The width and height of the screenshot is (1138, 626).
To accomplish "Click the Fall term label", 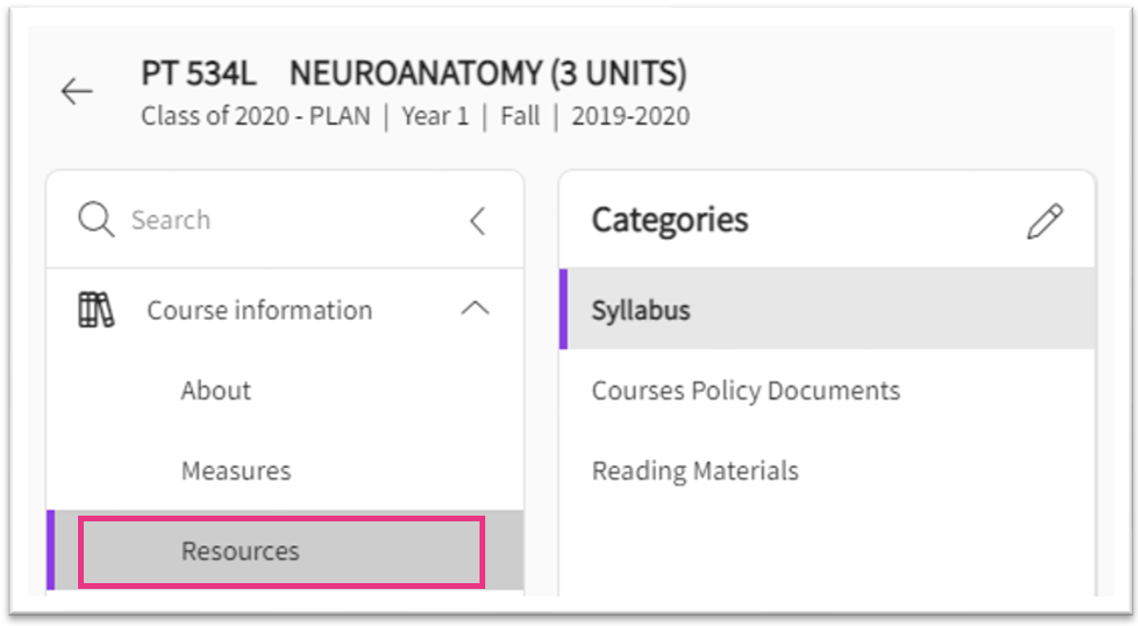I will [x=520, y=117].
